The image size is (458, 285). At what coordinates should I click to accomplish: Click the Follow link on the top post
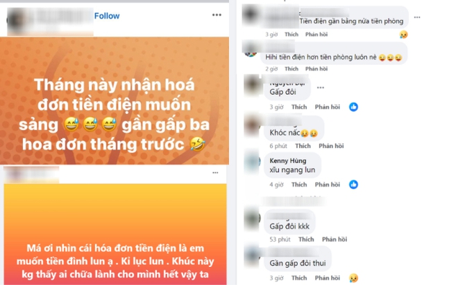click(x=107, y=16)
